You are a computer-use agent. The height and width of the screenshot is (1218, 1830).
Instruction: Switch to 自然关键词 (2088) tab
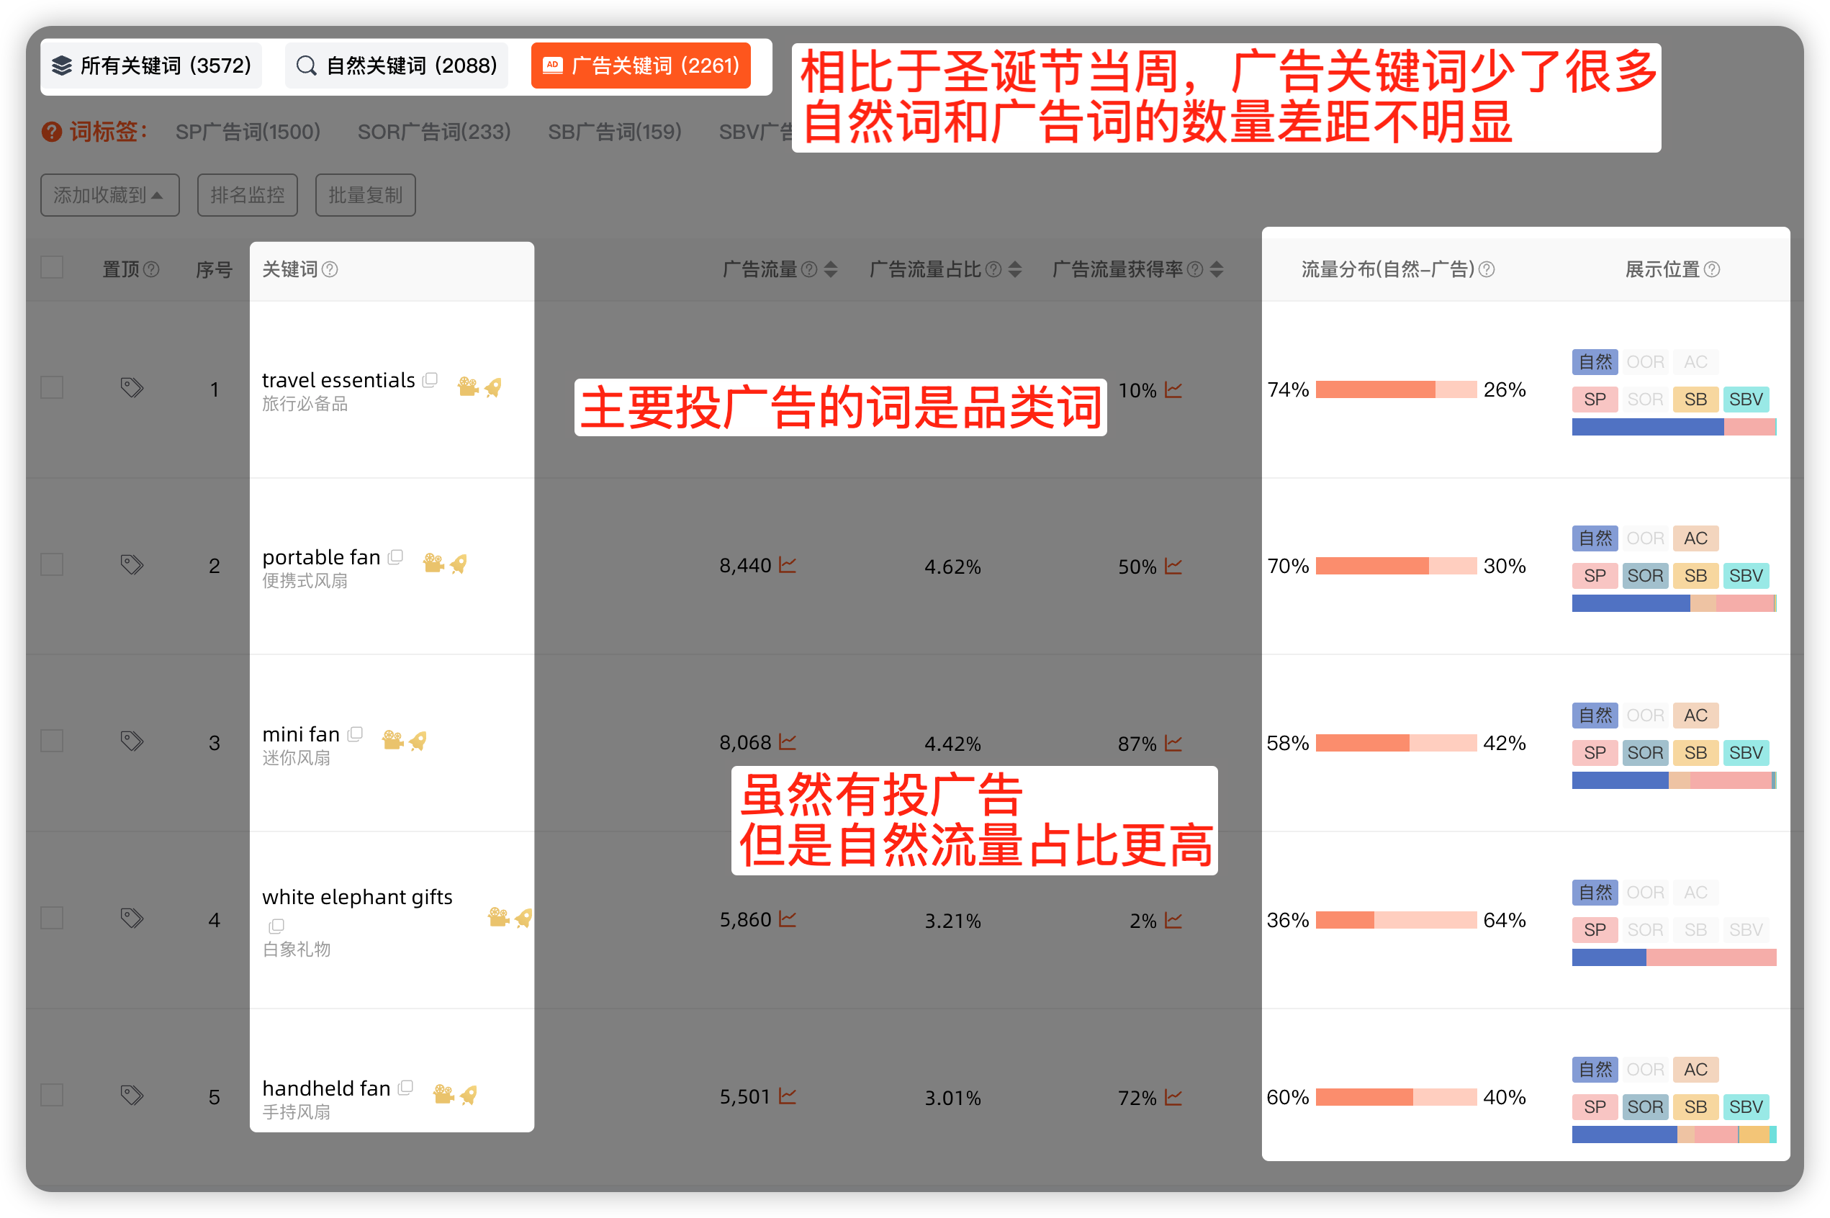(x=397, y=66)
